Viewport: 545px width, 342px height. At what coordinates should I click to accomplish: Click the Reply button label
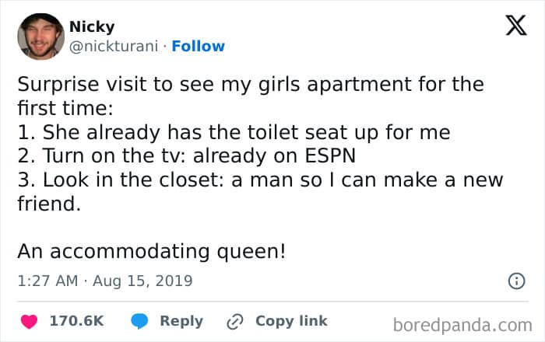pos(181,321)
